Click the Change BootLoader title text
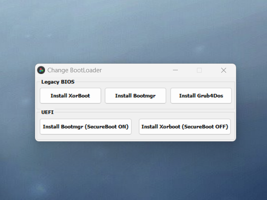Viewport: 267px width, 200px height. click(74, 70)
